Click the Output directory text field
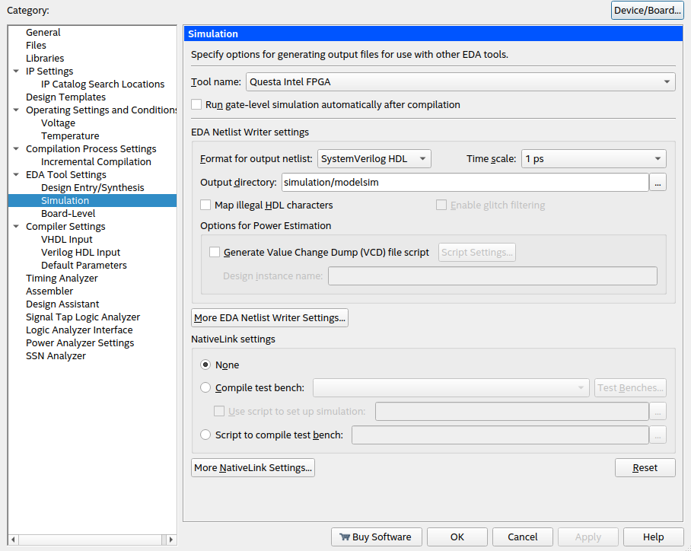Image resolution: width=691 pixels, height=551 pixels. 464,182
